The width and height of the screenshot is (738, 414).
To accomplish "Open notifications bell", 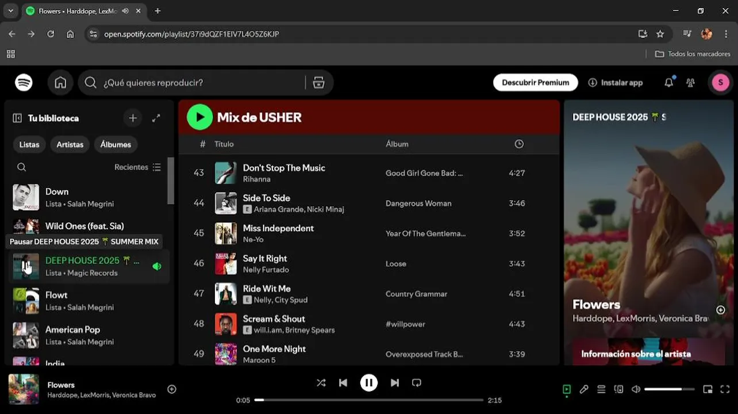I will pos(668,83).
